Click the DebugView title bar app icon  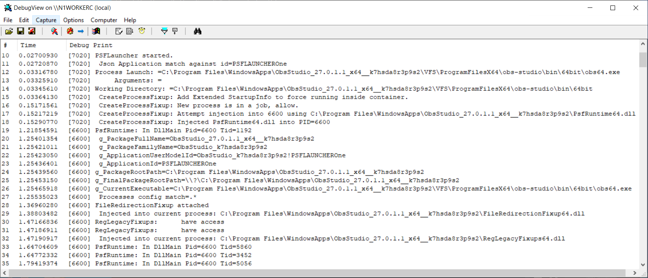coord(7,7)
